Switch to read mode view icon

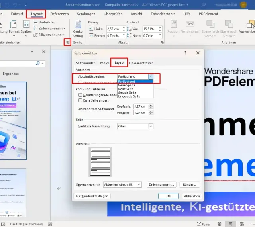click(219, 224)
